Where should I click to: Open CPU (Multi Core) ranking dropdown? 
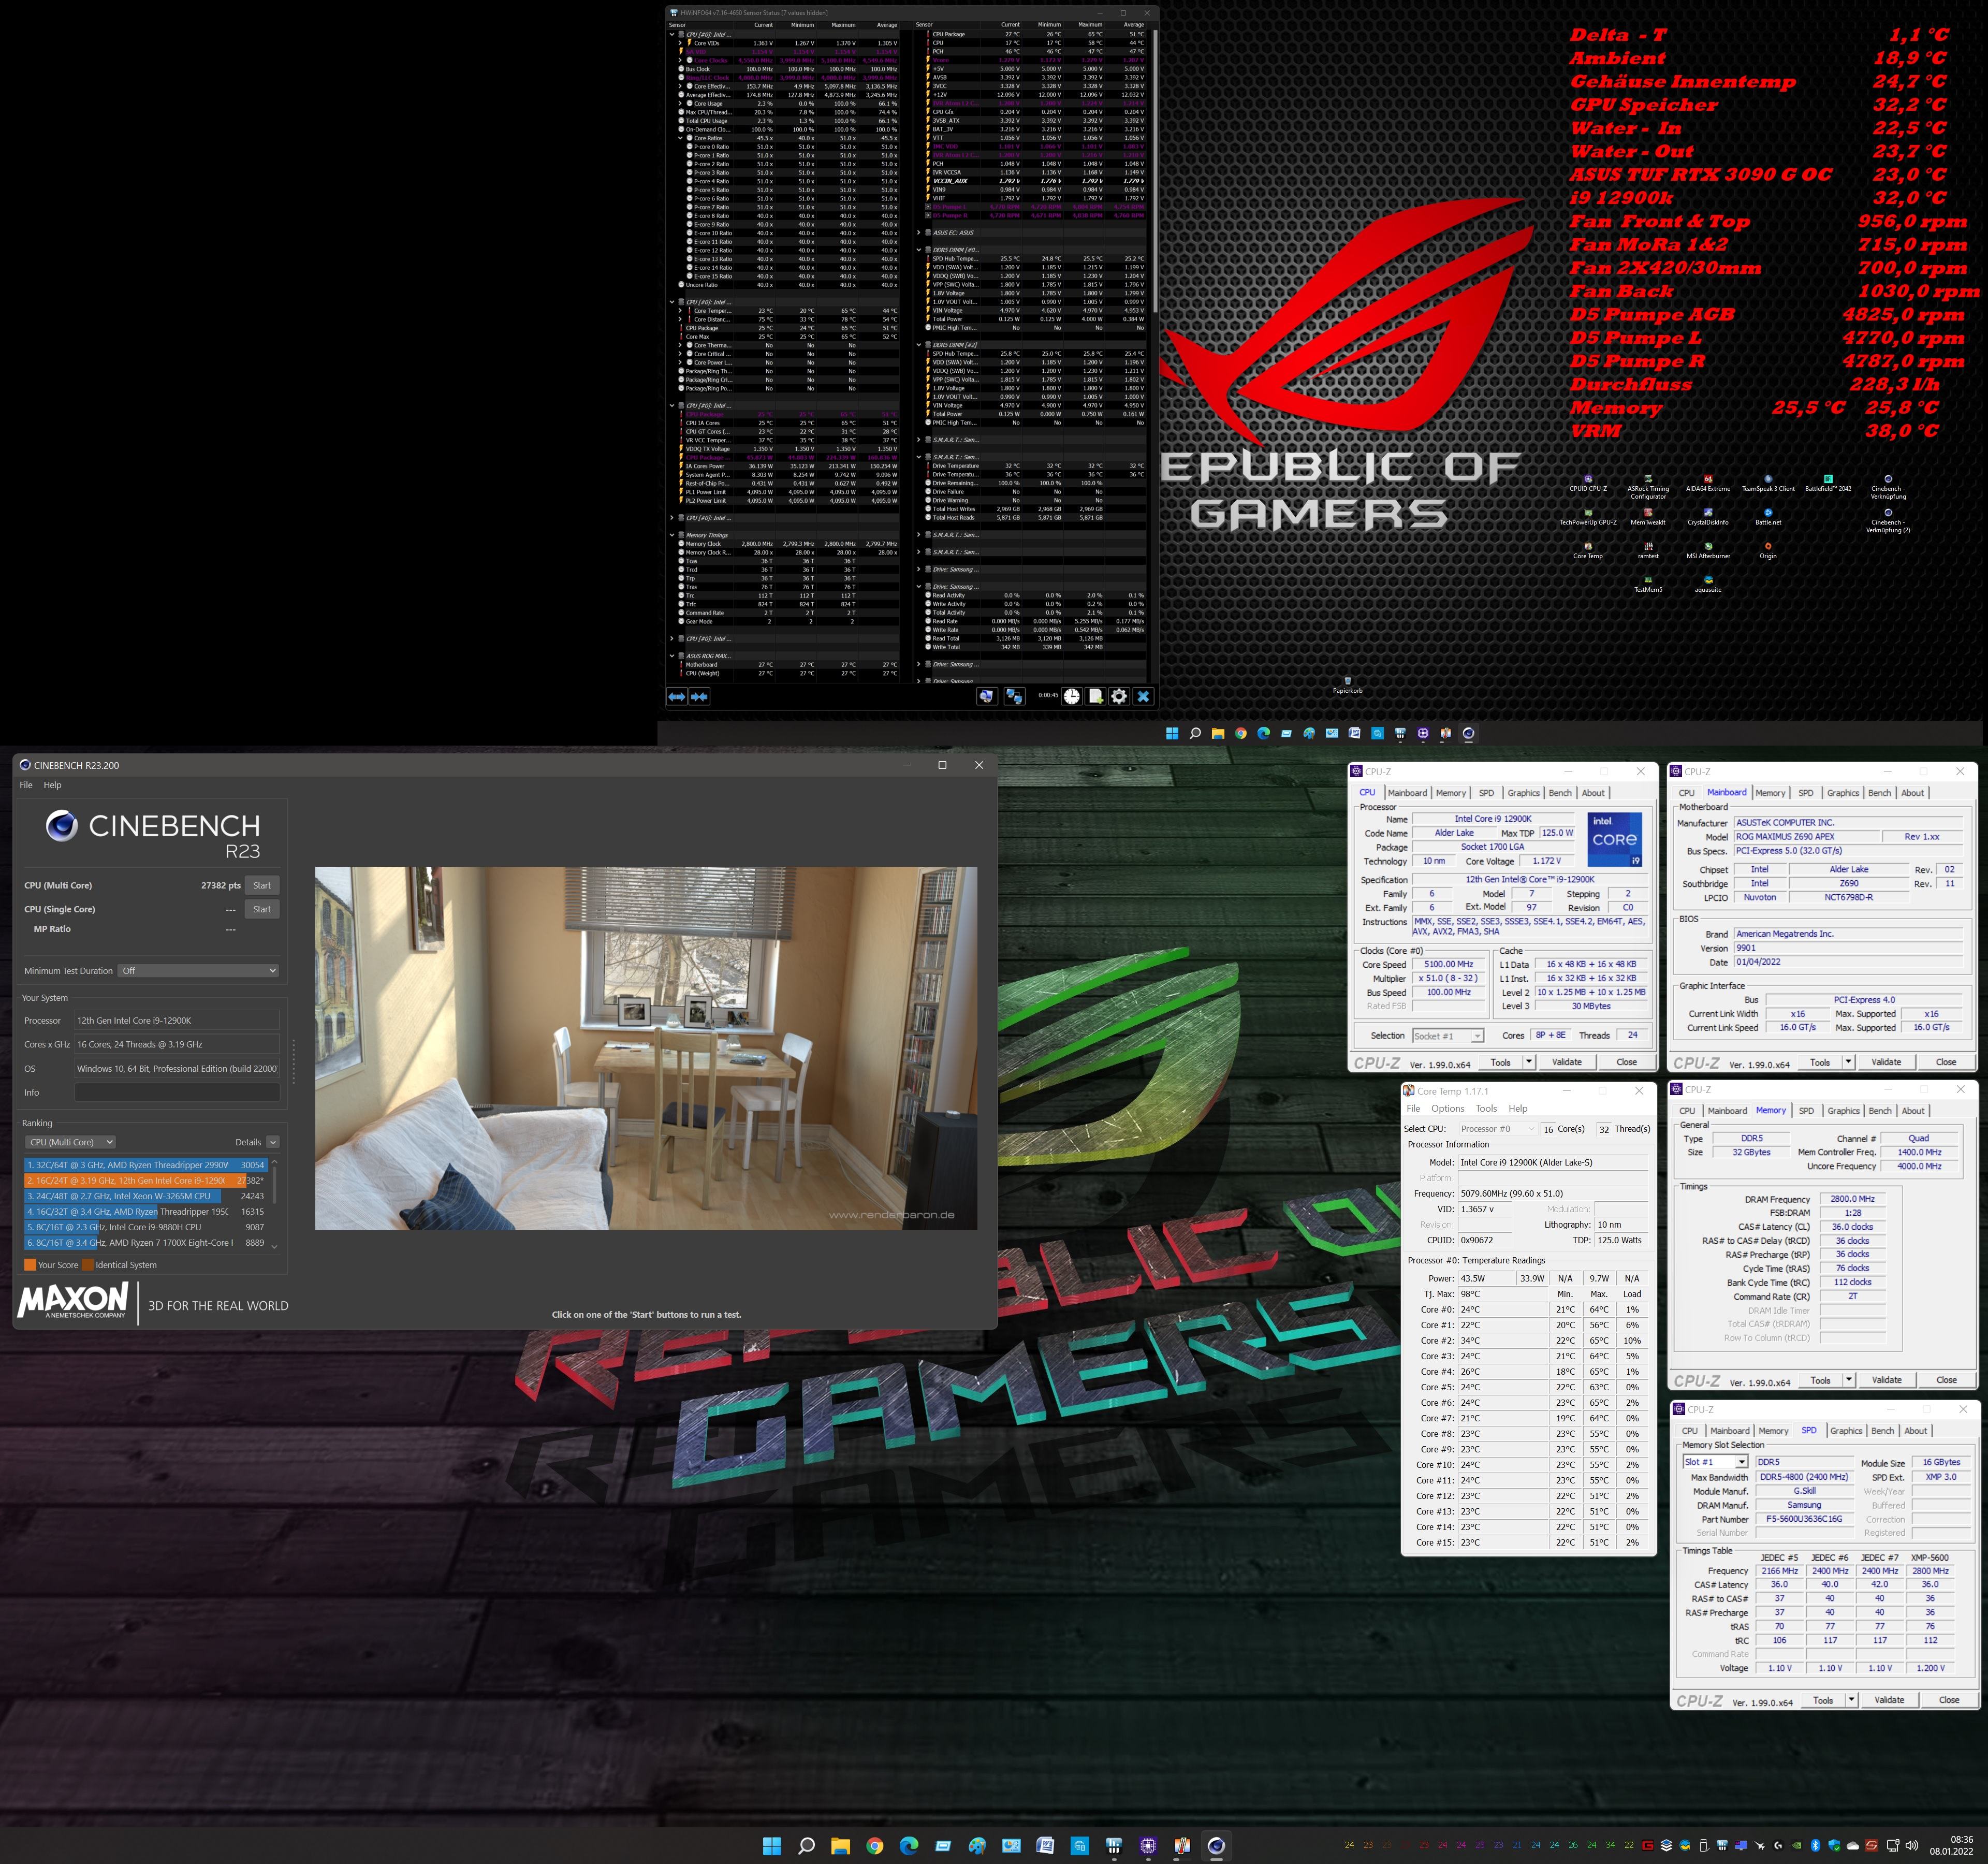70,1142
